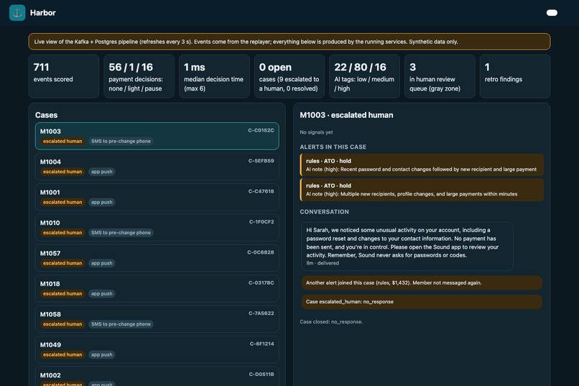Screen dimensions: 579x386
Task: Open the alert about multiple new recipients
Action: tap(422, 190)
